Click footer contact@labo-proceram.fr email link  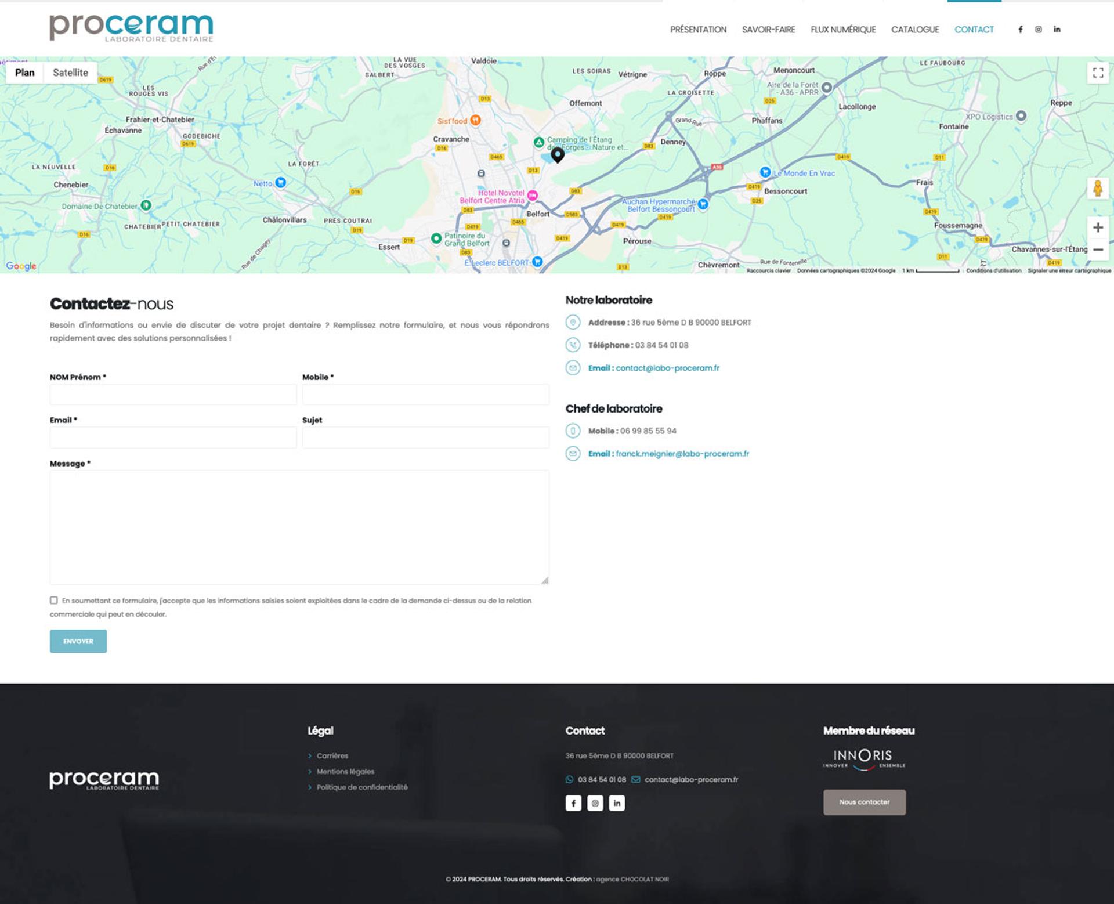(691, 779)
